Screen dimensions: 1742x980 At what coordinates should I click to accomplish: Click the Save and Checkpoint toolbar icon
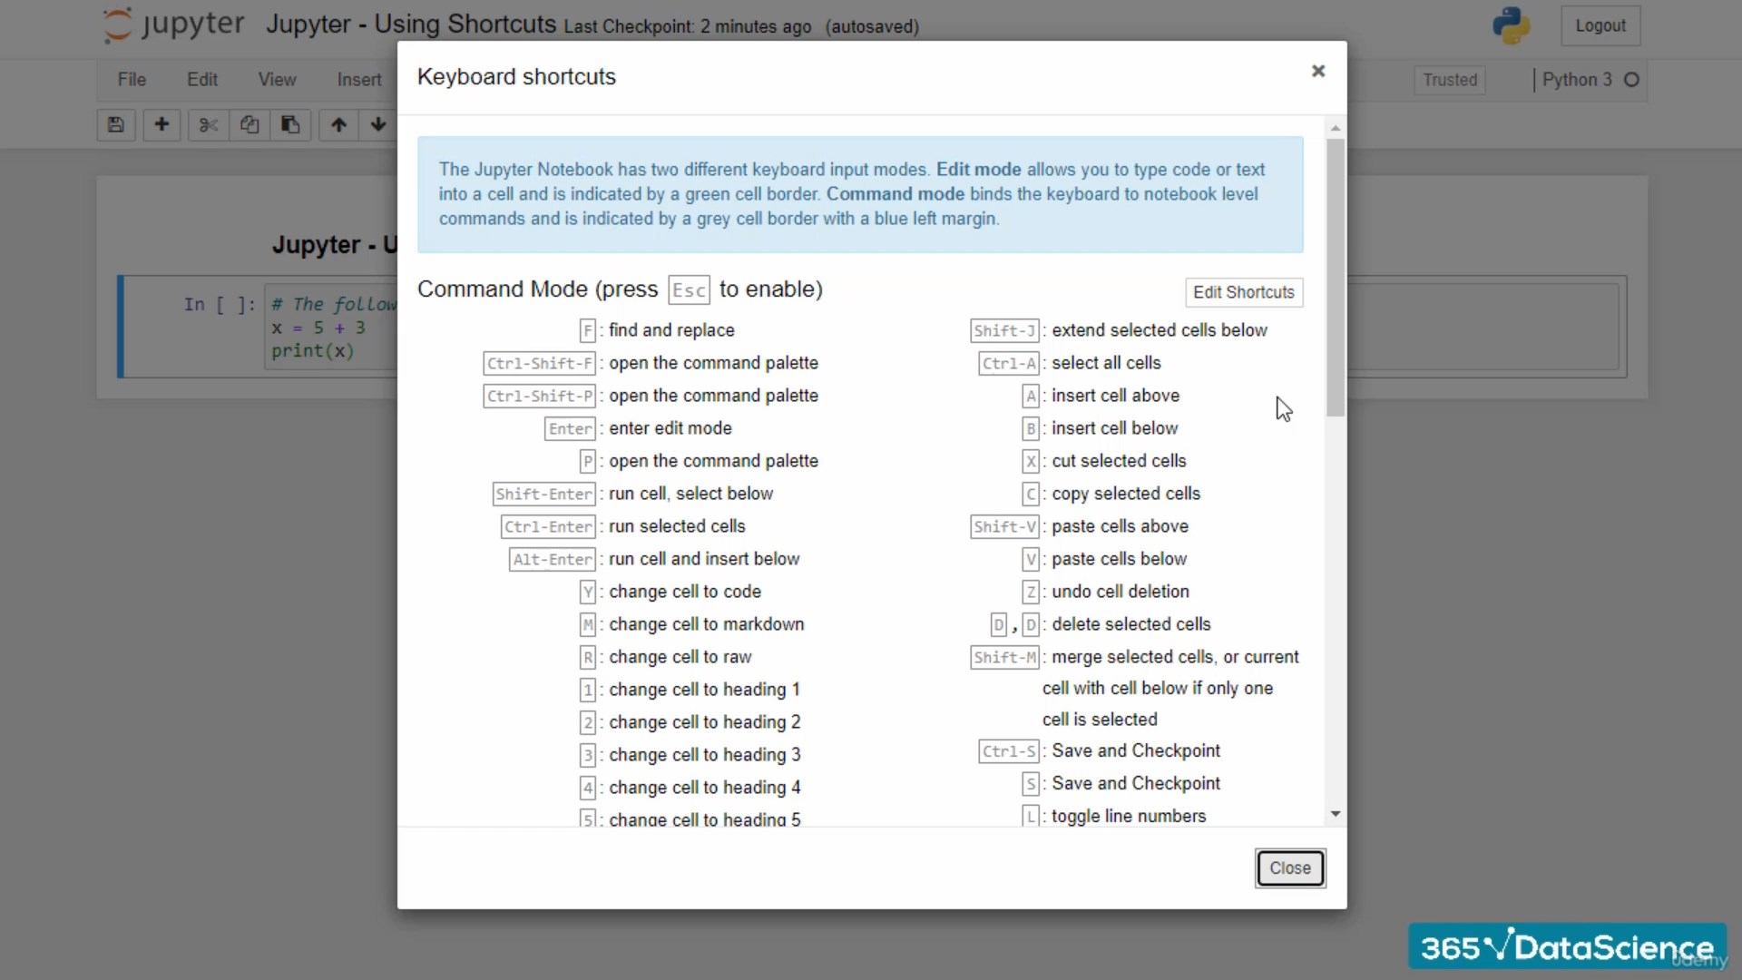pyautogui.click(x=116, y=125)
